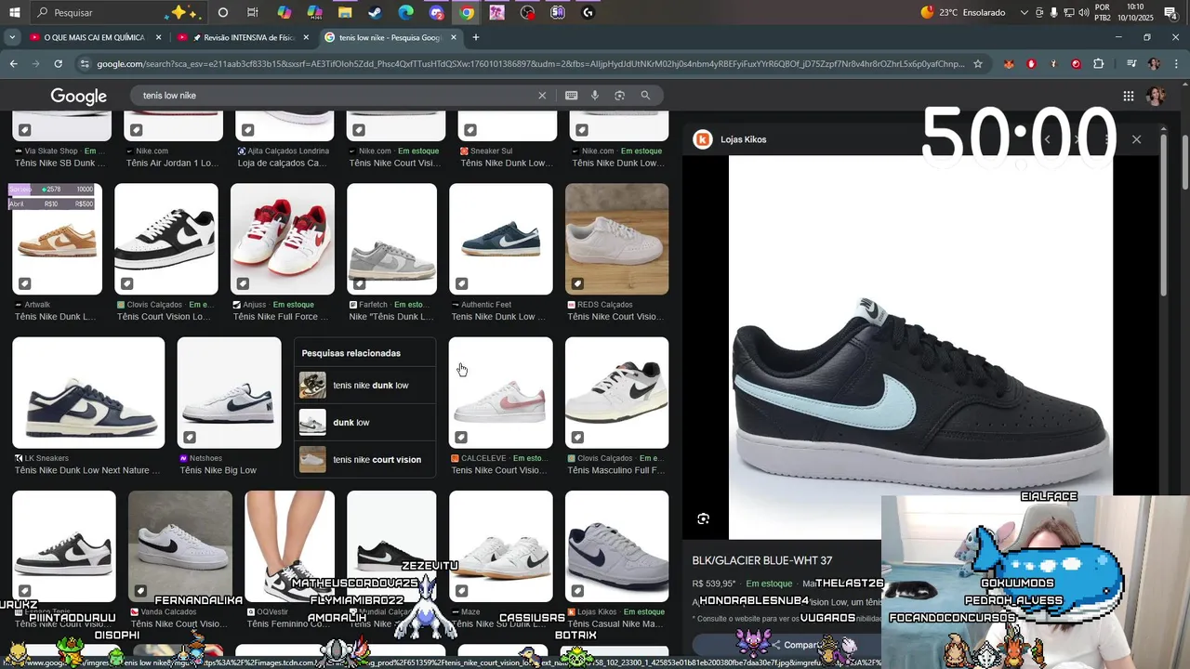Open the red hand blocker extension
The height and width of the screenshot is (669, 1190).
1031,64
